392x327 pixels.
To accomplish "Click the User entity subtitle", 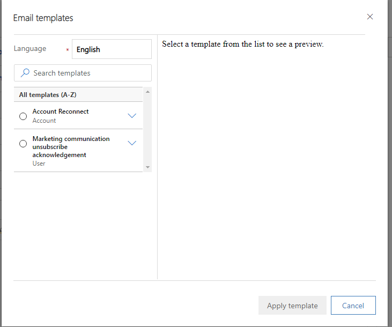I will 39,163.
